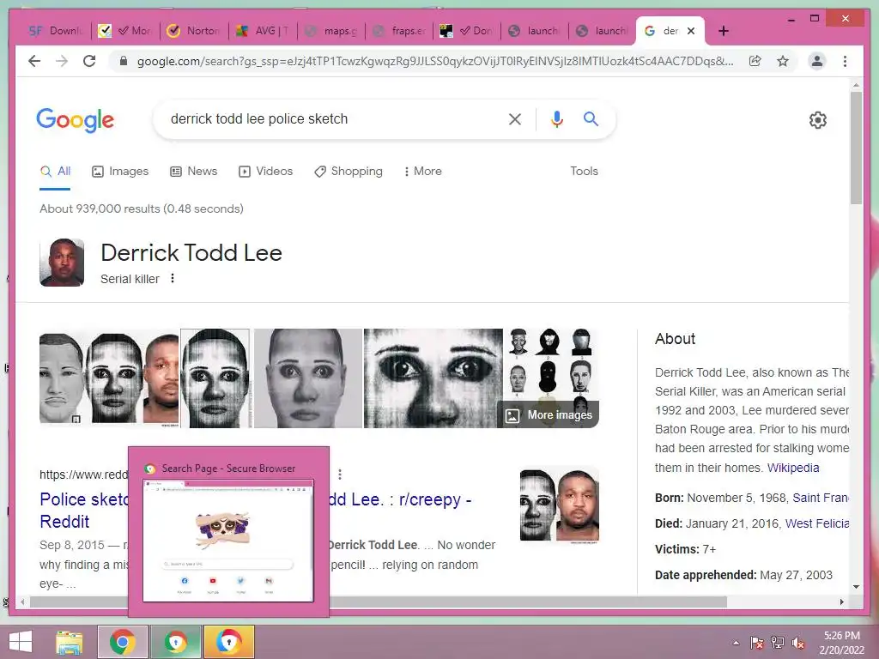Viewport: 879px width, 659px height.
Task: Open the Reddit result's three-dot options
Action: click(340, 474)
